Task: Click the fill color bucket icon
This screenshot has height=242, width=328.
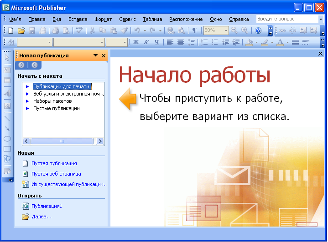Action: tap(249, 42)
